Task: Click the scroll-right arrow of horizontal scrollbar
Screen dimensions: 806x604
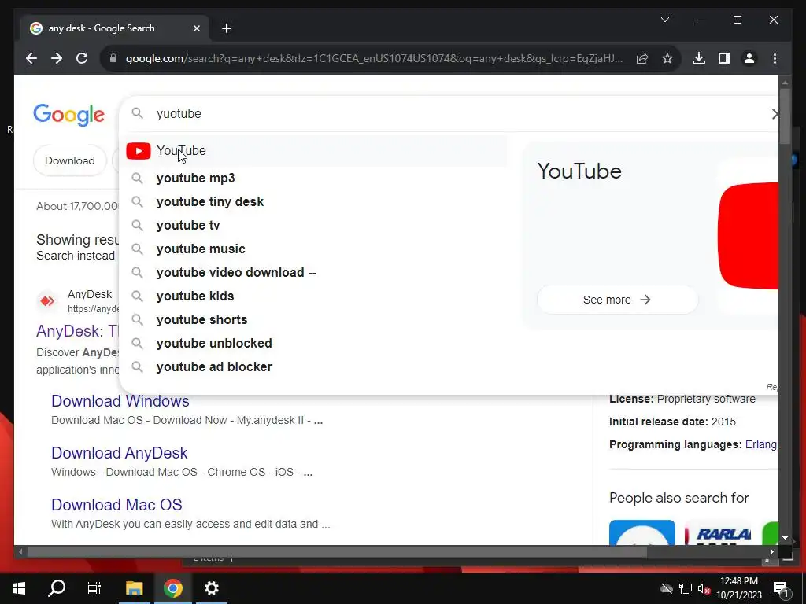Action: click(x=772, y=552)
